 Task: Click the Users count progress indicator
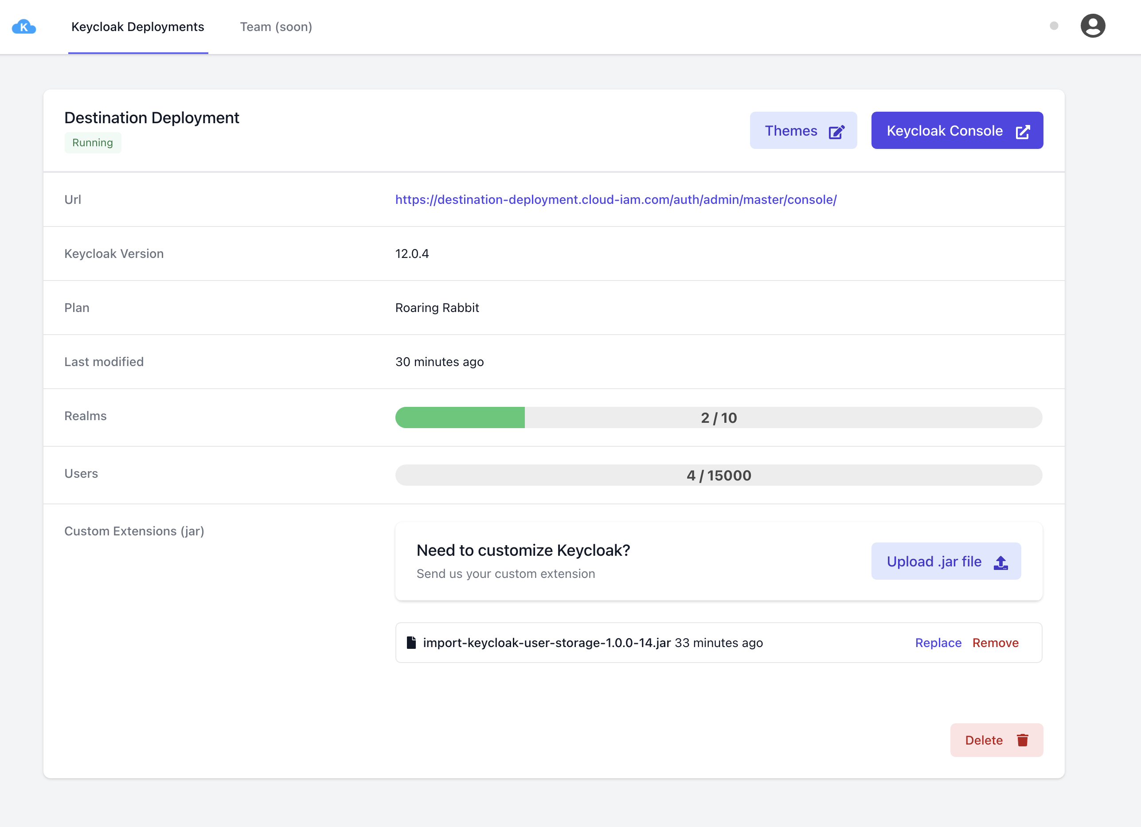click(x=719, y=475)
